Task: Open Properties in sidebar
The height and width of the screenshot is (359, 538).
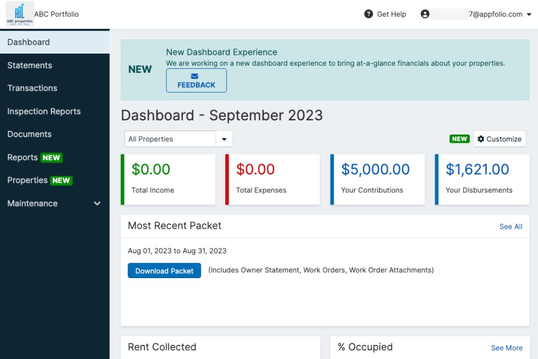Action: tap(55, 180)
